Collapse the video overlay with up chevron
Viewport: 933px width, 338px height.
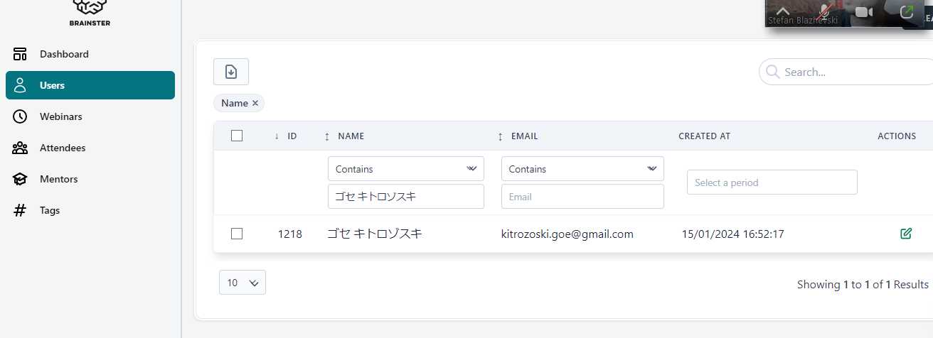click(x=783, y=11)
